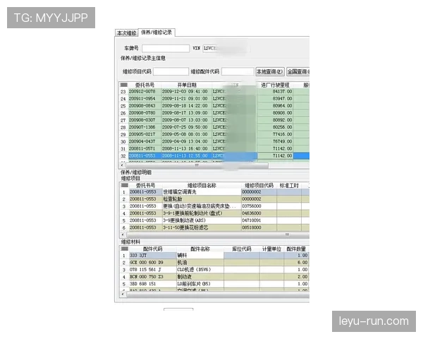The width and height of the screenshot is (423, 339).
Task: Click the part name LO前刹车片(B5)
Action: [200, 284]
